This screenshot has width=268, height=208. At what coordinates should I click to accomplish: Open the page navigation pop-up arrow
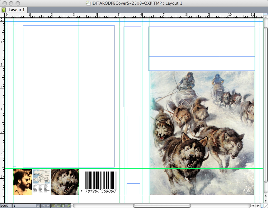(x=38, y=206)
